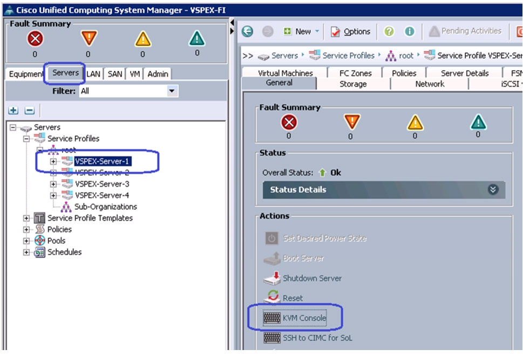
Task: Click the critical fault icon in left summary
Action: point(35,39)
